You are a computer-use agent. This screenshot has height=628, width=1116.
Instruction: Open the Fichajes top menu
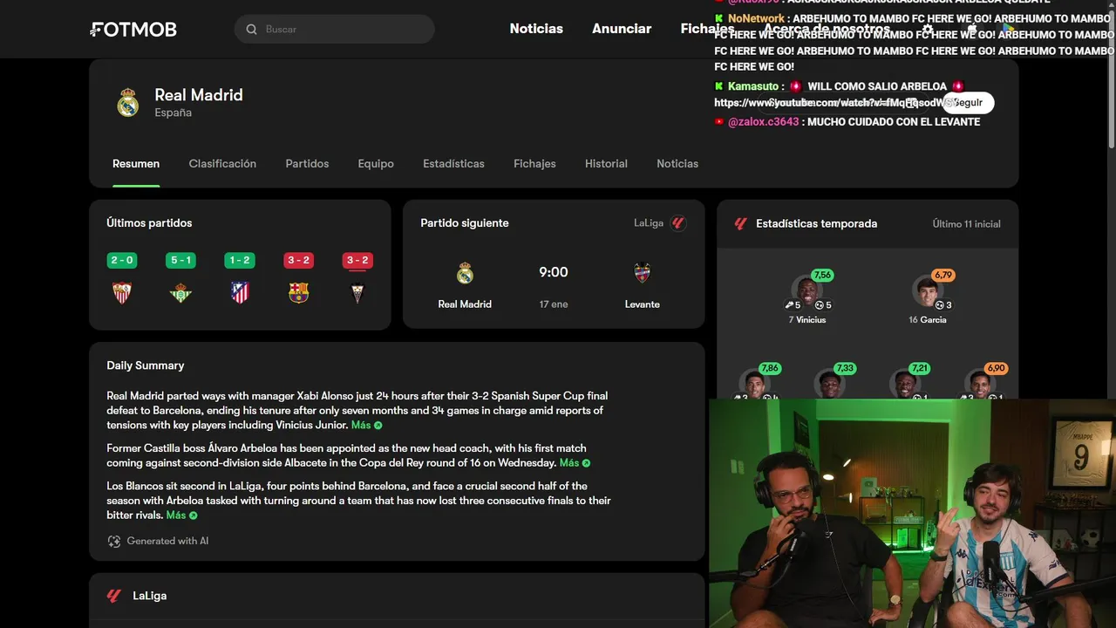(x=707, y=29)
